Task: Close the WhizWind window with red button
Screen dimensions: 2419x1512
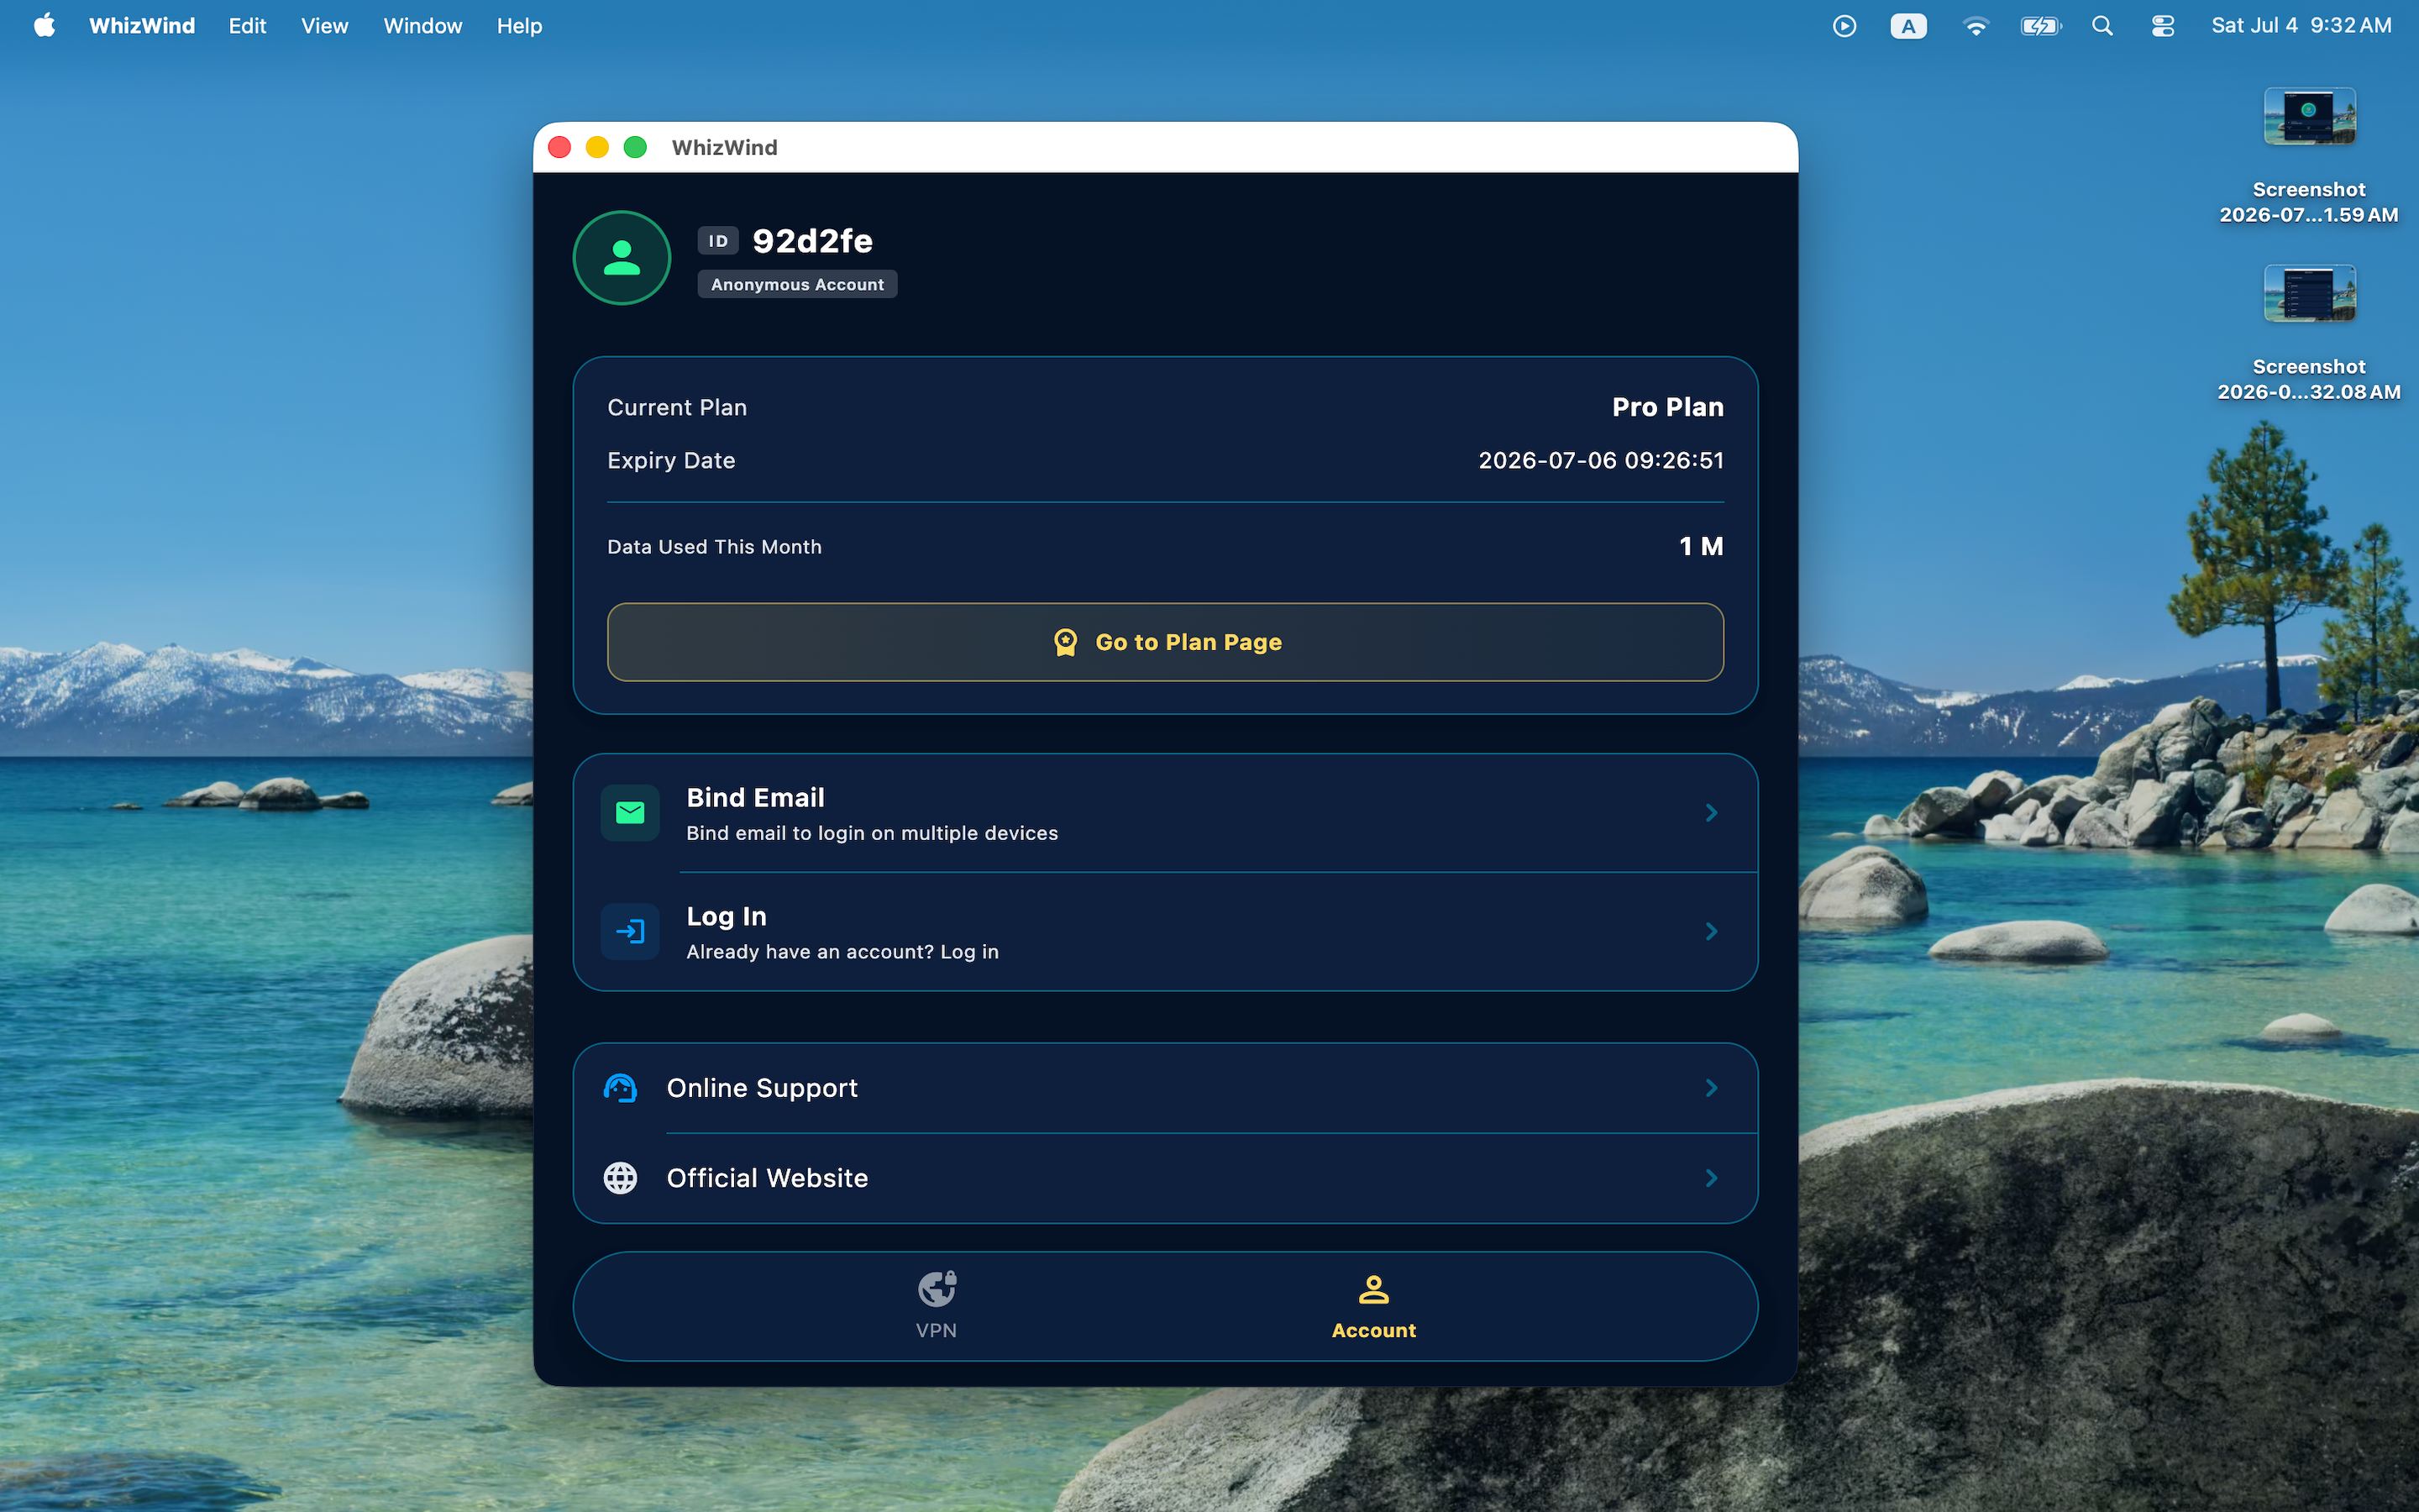Action: (559, 148)
